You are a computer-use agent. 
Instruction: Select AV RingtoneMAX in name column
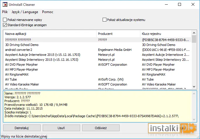tap(17, 74)
